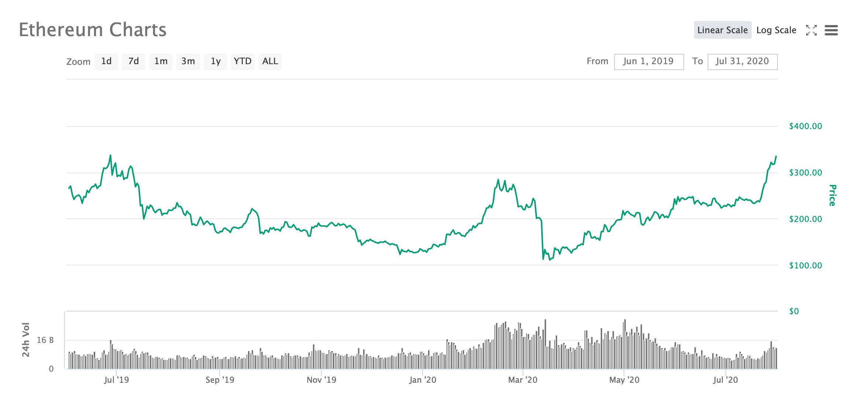Set zoom range to 7d
The width and height of the screenshot is (859, 396).
[134, 62]
